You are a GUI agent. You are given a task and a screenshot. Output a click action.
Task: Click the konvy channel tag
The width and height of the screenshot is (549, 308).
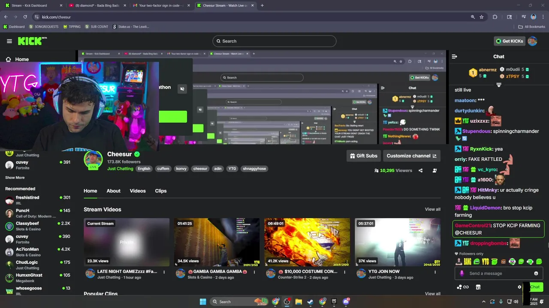(181, 169)
